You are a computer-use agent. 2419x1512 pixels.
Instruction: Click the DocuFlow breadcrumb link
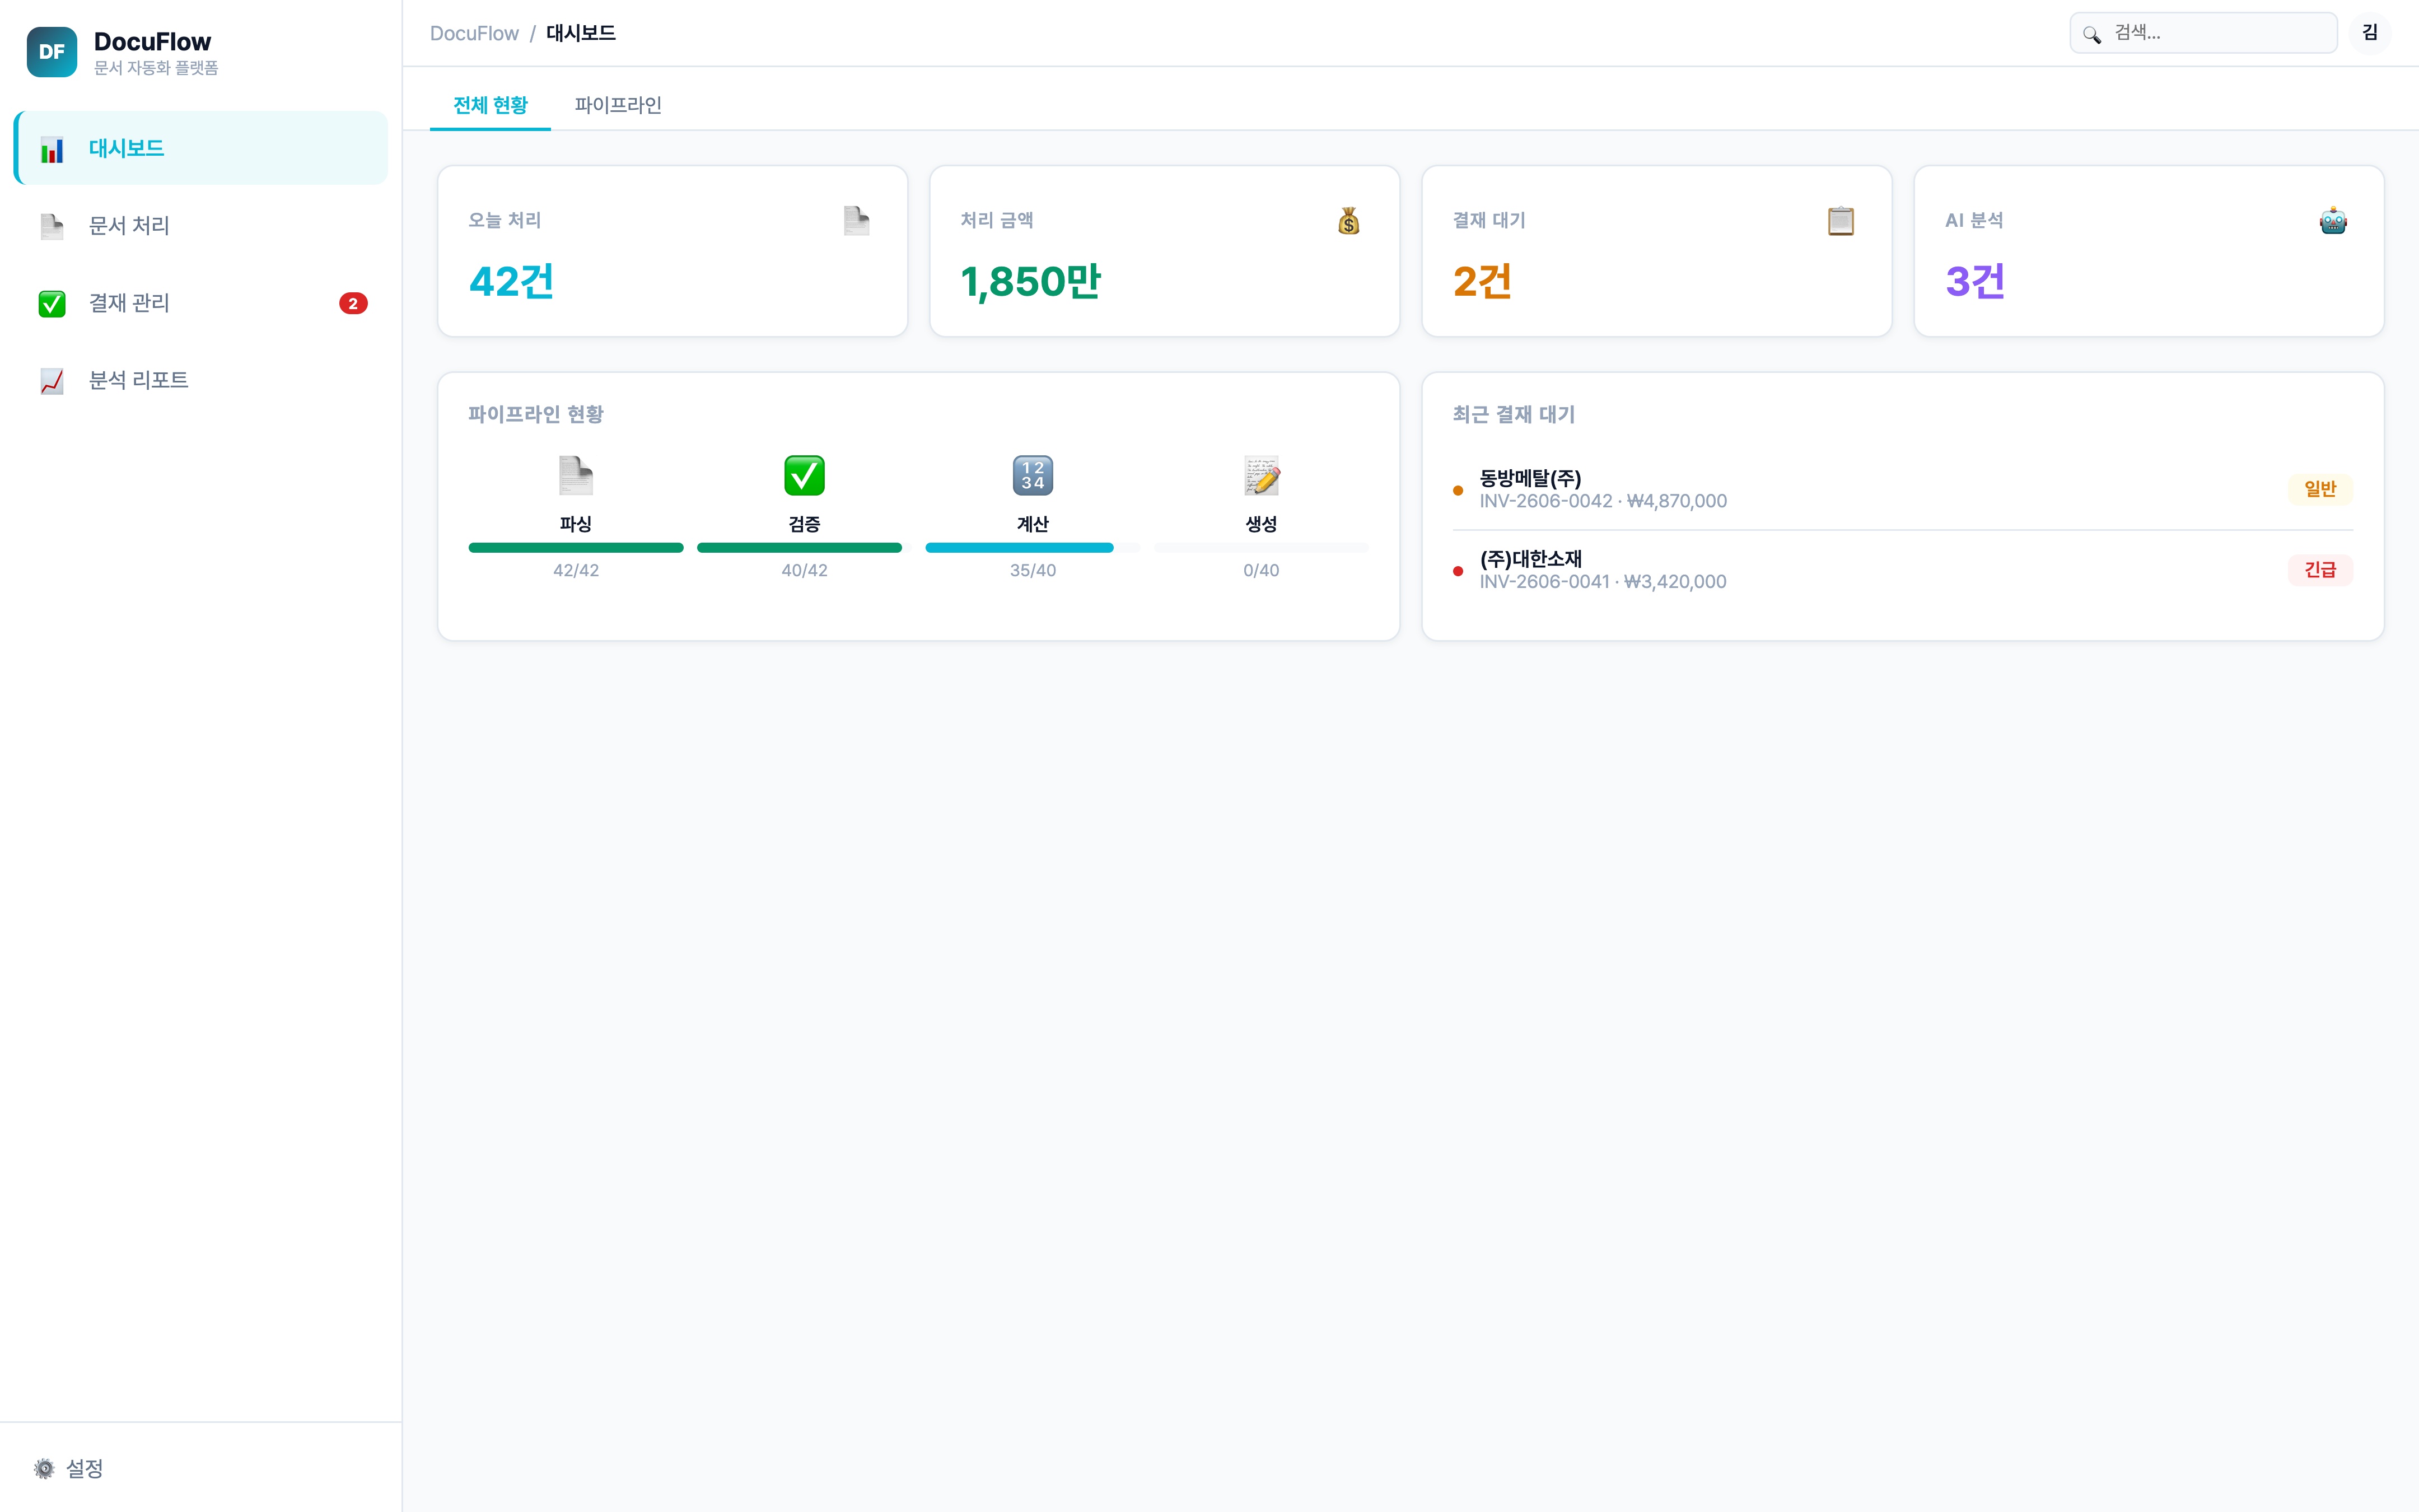coord(474,33)
